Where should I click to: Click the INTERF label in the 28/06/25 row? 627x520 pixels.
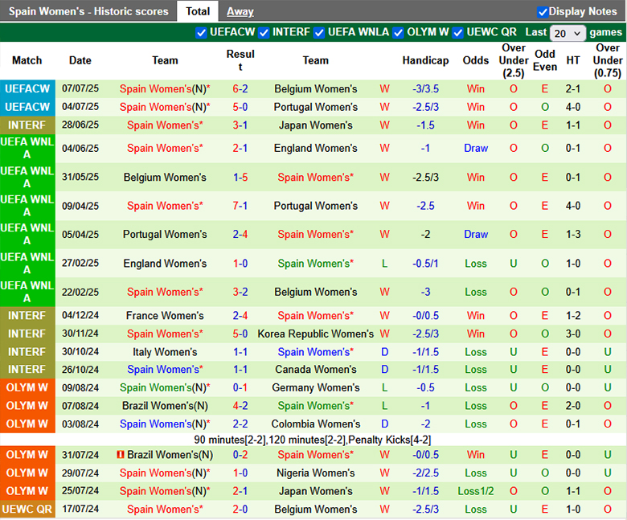27,125
